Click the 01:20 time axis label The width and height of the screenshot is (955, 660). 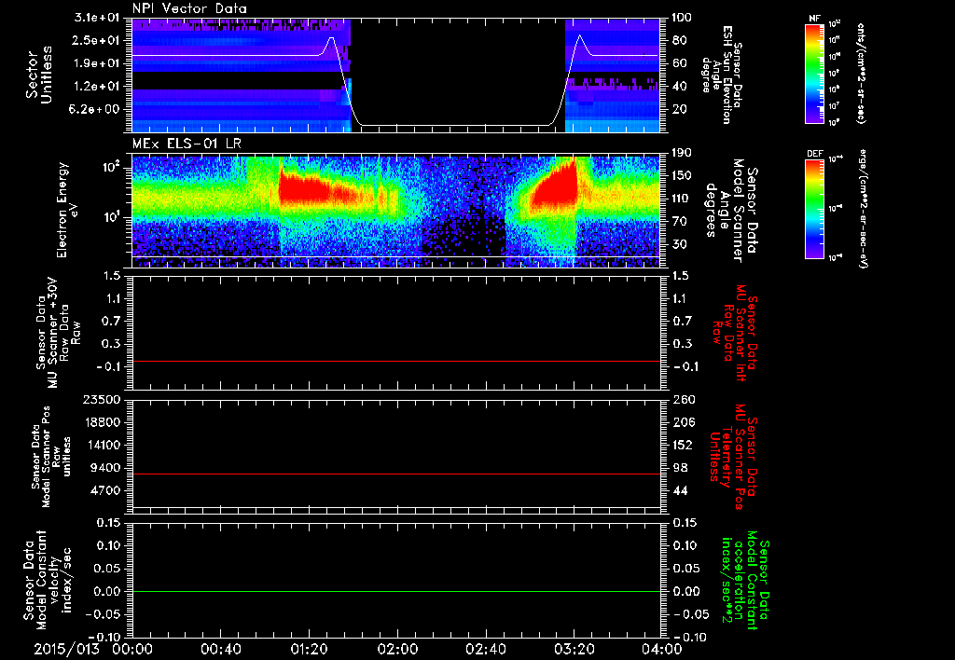point(309,649)
